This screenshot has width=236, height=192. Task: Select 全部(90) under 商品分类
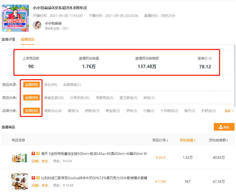click(31, 98)
